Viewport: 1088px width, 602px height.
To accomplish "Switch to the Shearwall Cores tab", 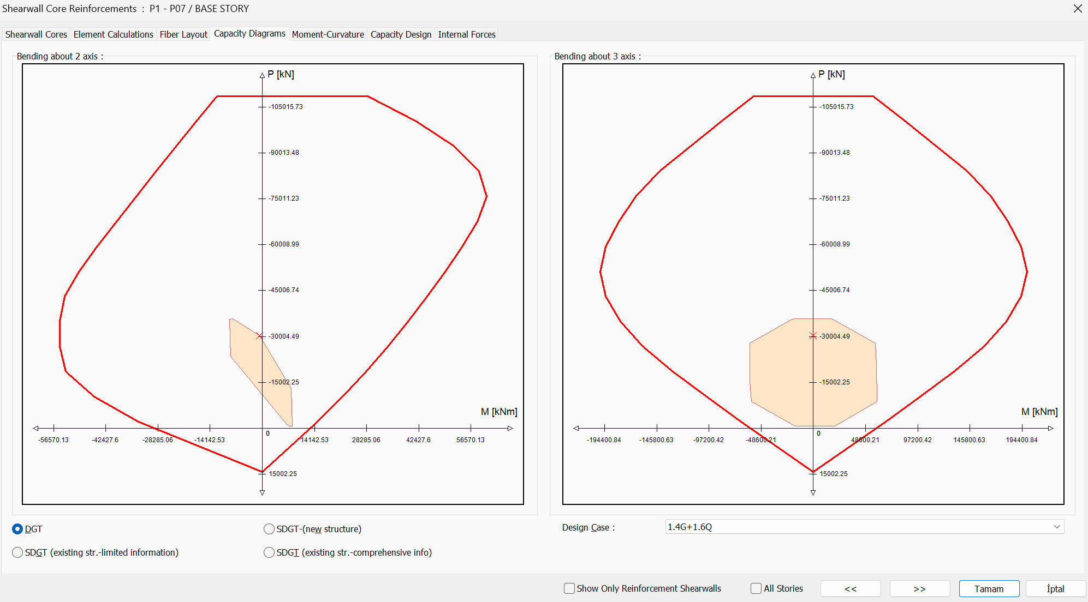I will pyautogui.click(x=36, y=34).
